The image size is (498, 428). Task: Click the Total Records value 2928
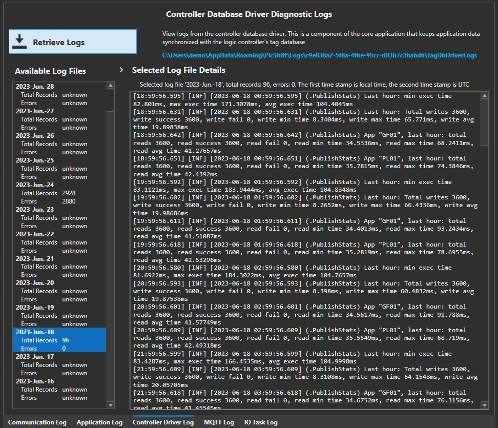pyautogui.click(x=69, y=193)
